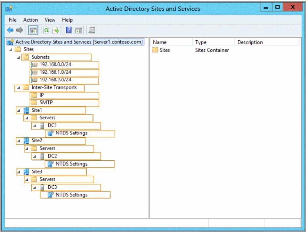
Task: Click the Export List toolbar icon
Action: point(56,30)
